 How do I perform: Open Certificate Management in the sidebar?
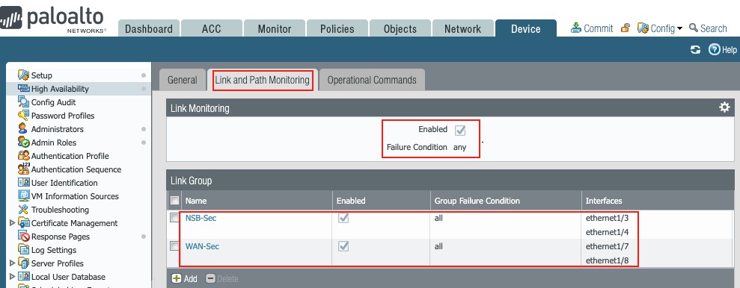tap(74, 223)
